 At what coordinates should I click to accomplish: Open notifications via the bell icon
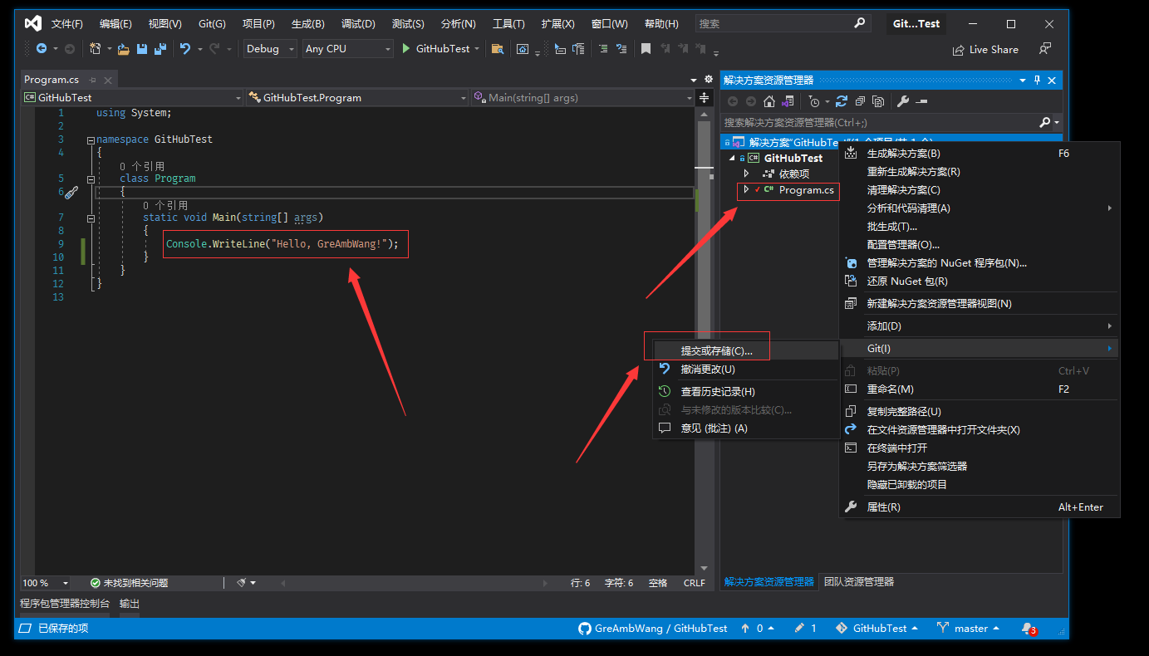[x=1029, y=629]
